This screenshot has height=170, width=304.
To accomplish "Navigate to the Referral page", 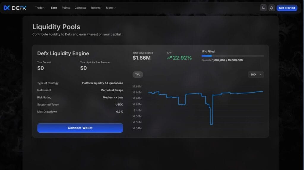I will click(x=96, y=8).
